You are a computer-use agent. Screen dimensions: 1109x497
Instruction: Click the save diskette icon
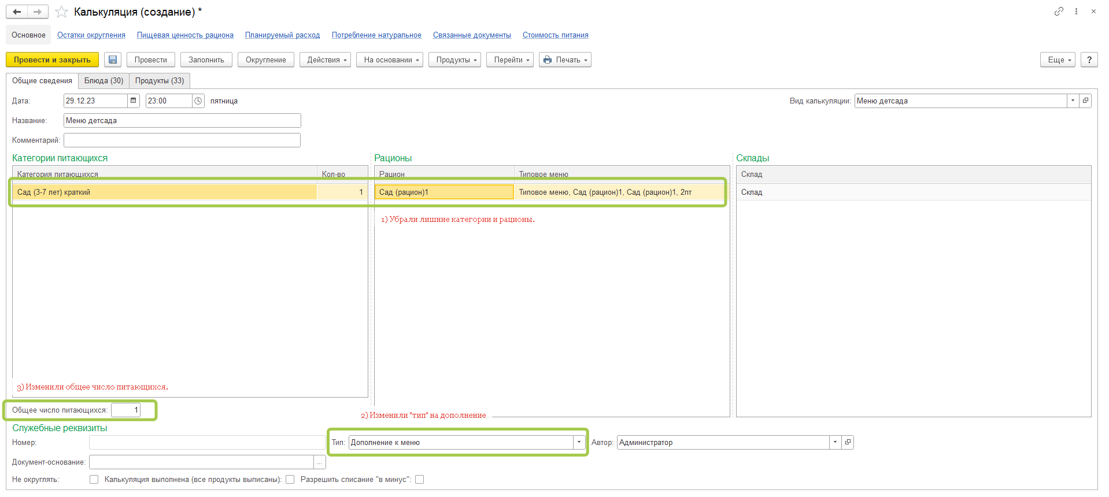pyautogui.click(x=113, y=60)
